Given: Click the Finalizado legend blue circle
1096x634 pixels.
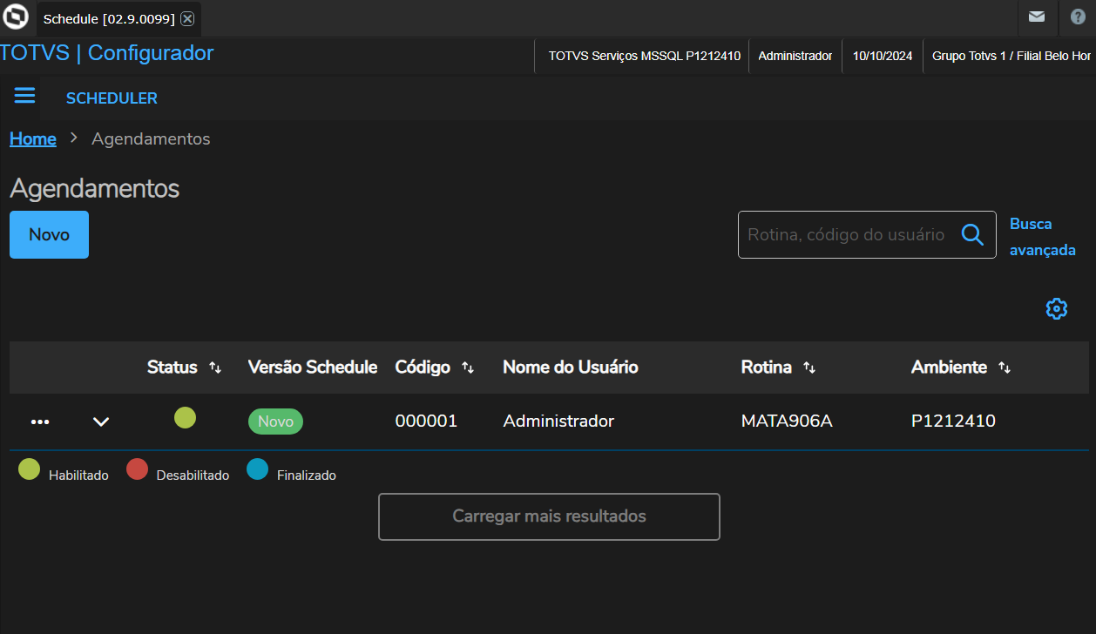Looking at the screenshot, I should click(x=257, y=470).
